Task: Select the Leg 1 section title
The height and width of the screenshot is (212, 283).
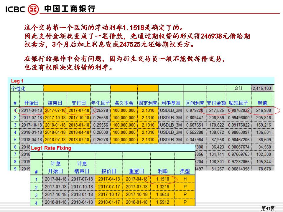Action: (x=17, y=81)
